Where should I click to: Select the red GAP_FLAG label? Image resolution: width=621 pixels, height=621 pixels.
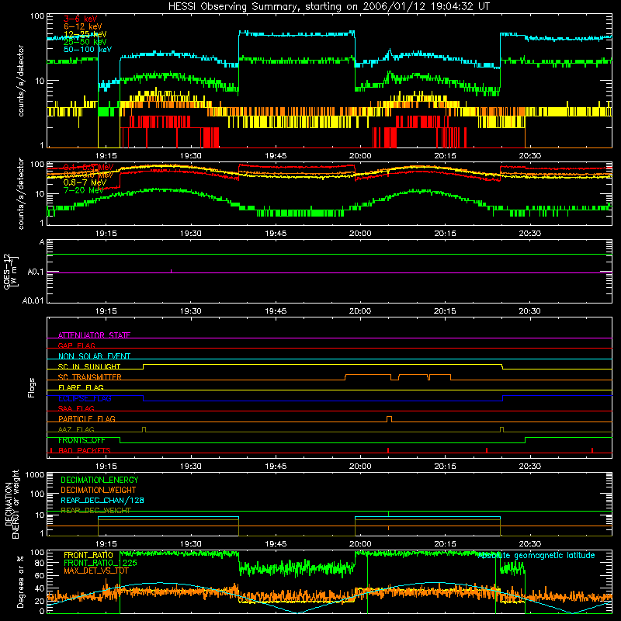tap(76, 345)
